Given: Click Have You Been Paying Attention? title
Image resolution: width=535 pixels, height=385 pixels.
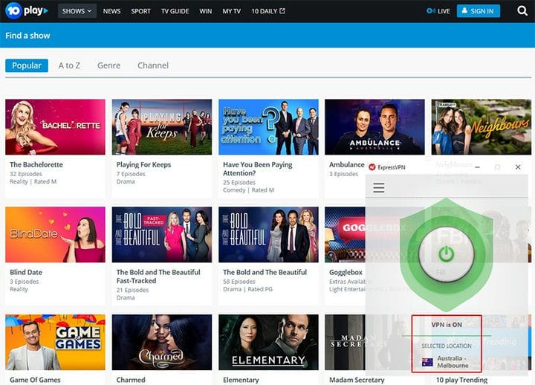Looking at the screenshot, I should point(258,169).
